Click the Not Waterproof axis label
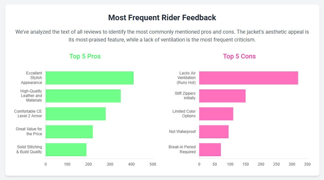Image resolution: width=324 pixels, height=180 pixels. pyautogui.click(x=182, y=132)
